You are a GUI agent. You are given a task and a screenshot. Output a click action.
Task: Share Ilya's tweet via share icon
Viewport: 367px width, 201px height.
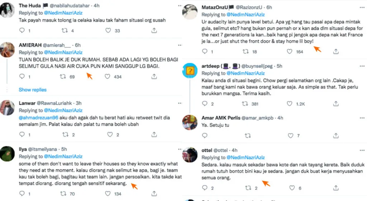click(x=154, y=194)
